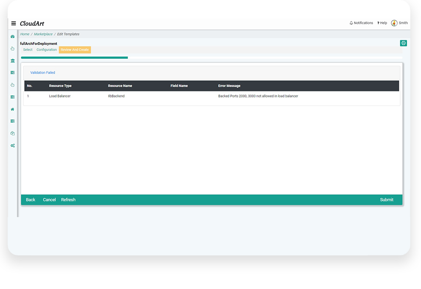Screen dimensions: 421x289
Task: Select the Review And Create tab
Action: (75, 50)
